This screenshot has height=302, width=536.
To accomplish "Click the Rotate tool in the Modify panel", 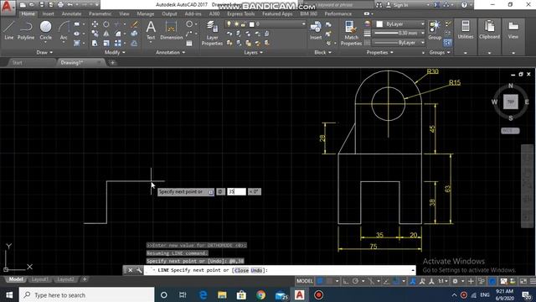I will (106, 24).
